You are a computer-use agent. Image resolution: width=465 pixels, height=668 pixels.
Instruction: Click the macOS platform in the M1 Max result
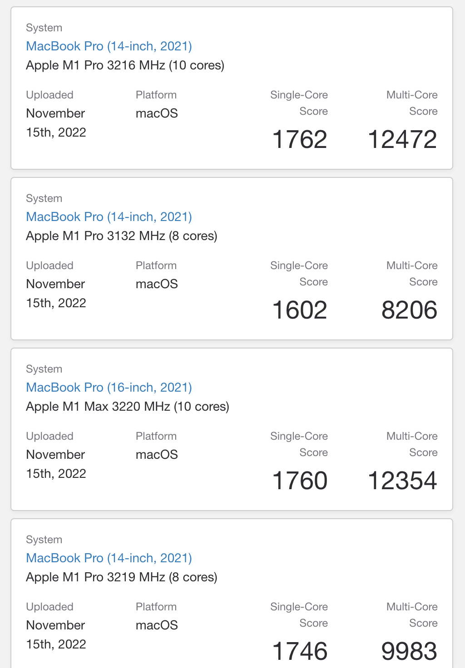[157, 455]
